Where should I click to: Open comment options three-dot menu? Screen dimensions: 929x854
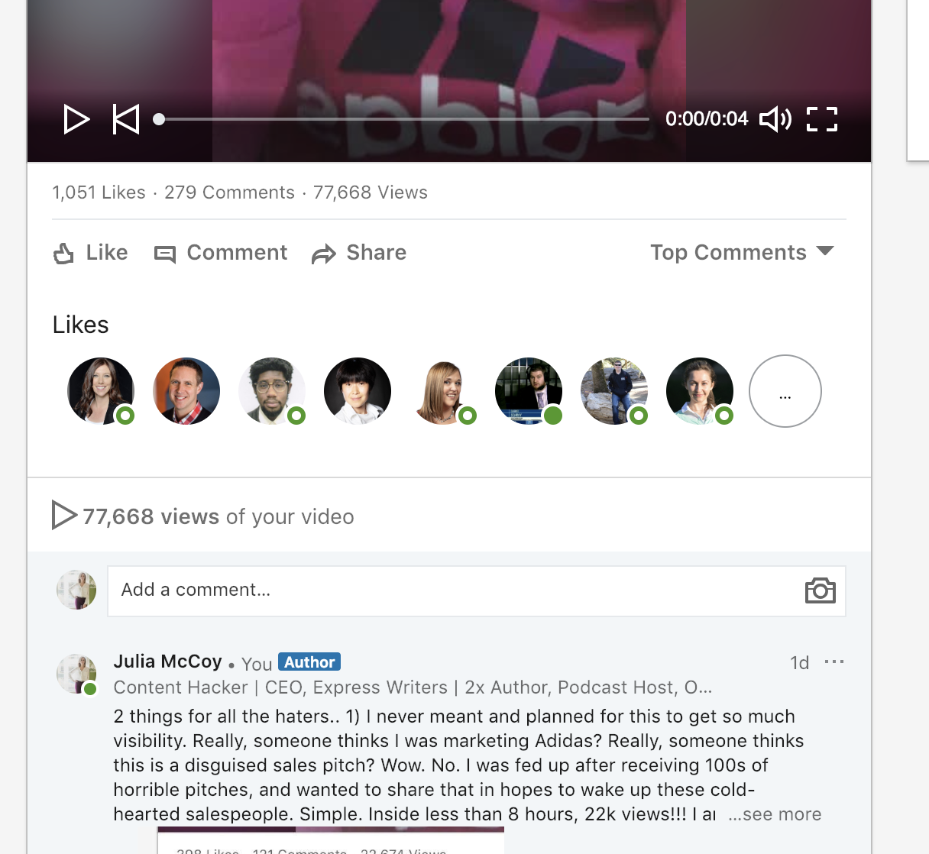coord(834,662)
